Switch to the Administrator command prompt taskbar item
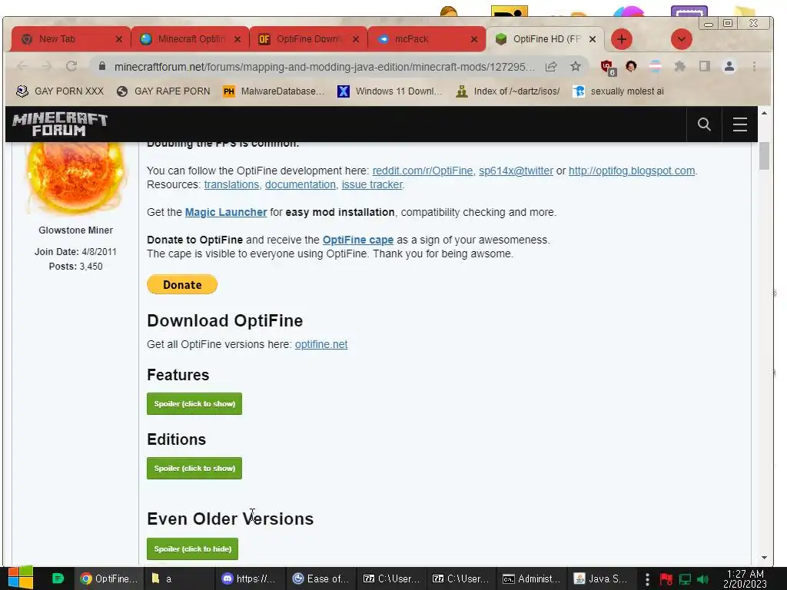This screenshot has width=787, height=590. point(532,578)
